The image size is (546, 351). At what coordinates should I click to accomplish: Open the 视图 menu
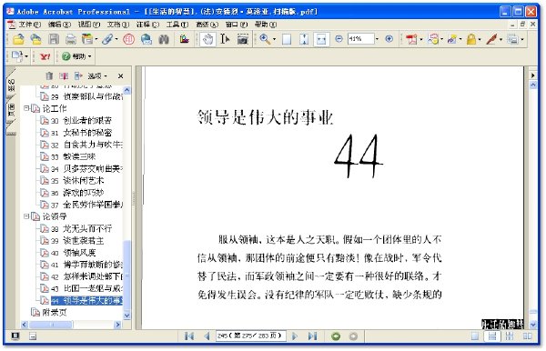click(x=89, y=25)
